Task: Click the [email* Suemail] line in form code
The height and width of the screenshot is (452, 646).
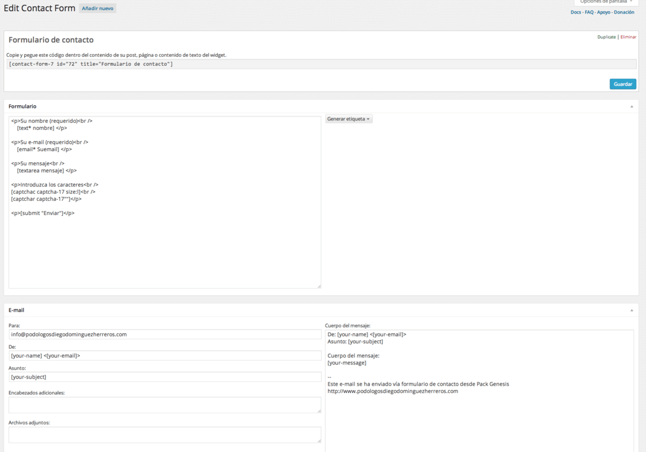Action: [x=45, y=149]
